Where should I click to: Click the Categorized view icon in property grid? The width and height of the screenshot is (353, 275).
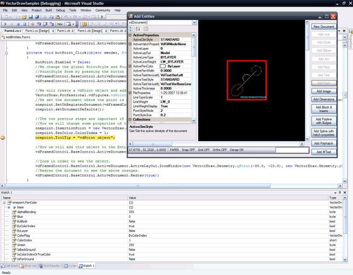(131, 28)
